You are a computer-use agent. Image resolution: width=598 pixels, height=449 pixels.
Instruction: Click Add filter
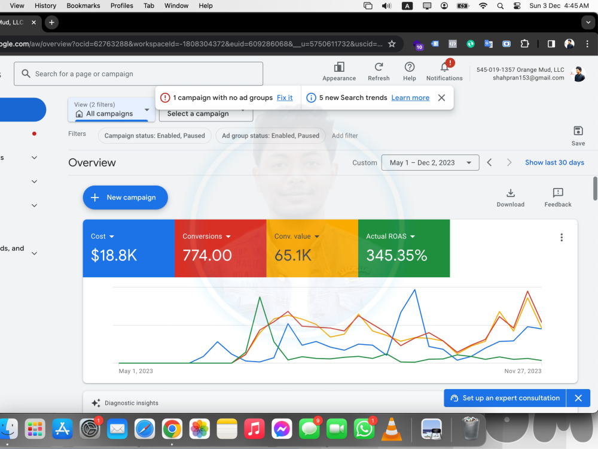345,135
